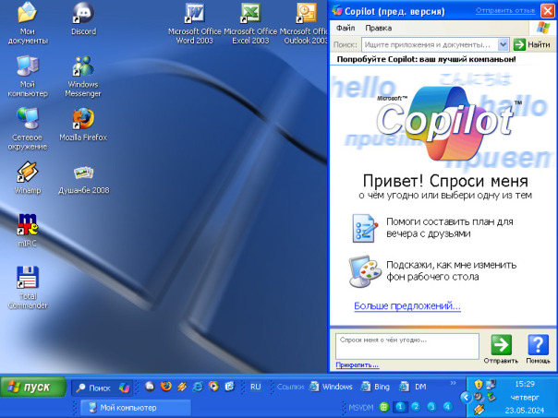The width and height of the screenshot is (558, 418).
Task: Choose the plan for evening with friends suggestion
Action: (x=432, y=228)
